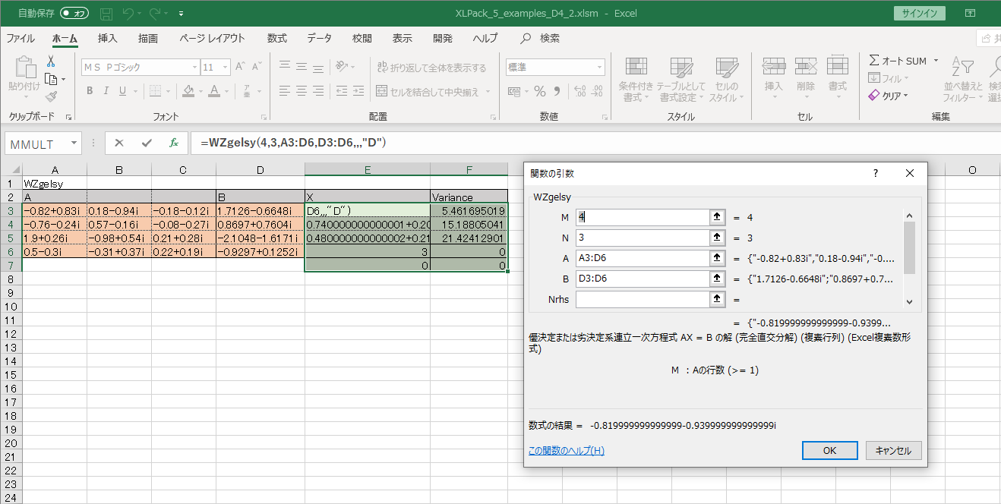1001x504 pixels.
Task: Expand the 標準 number format dropdown
Action: pyautogui.click(x=599, y=68)
